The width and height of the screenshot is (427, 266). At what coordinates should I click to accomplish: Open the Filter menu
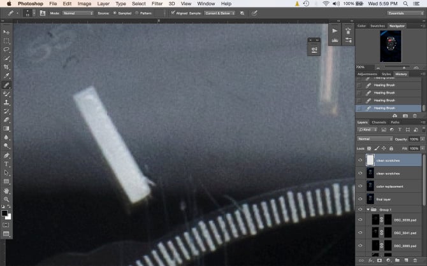tap(157, 4)
